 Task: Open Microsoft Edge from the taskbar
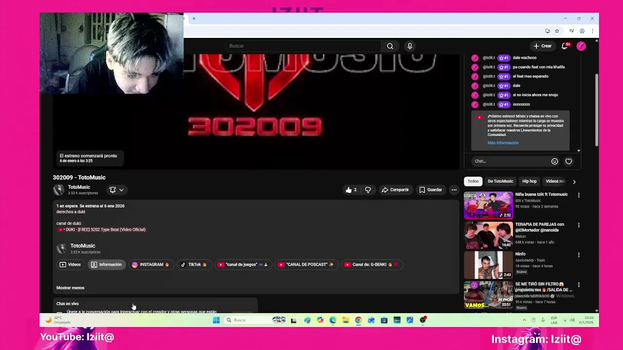(333, 320)
